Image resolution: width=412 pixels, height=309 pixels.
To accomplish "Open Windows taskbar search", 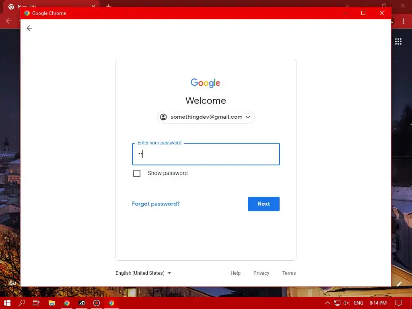I will click(x=22, y=303).
